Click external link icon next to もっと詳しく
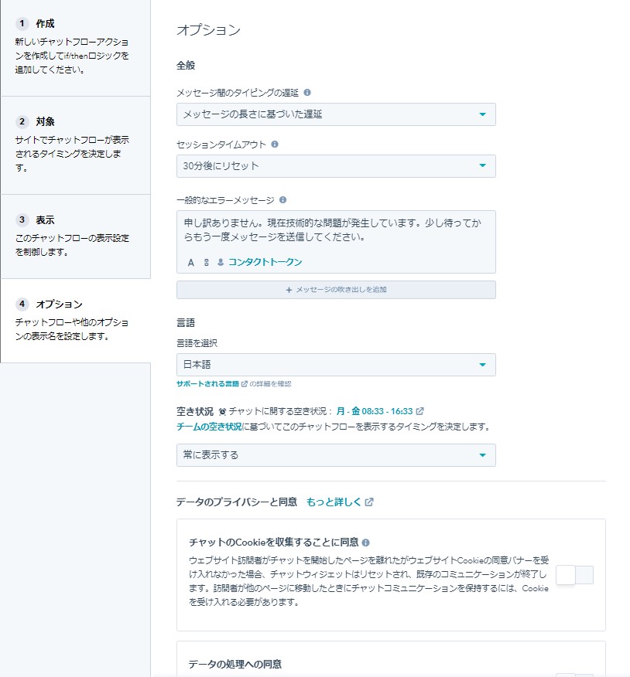Image resolution: width=630 pixels, height=677 pixels. [x=369, y=502]
